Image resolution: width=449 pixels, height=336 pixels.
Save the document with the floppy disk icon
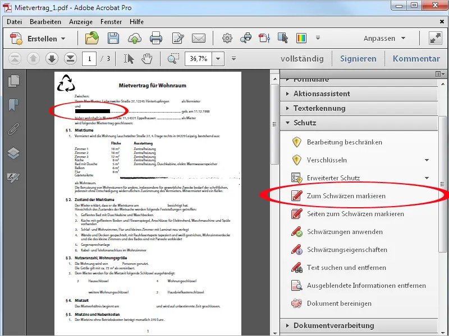pyautogui.click(x=113, y=38)
